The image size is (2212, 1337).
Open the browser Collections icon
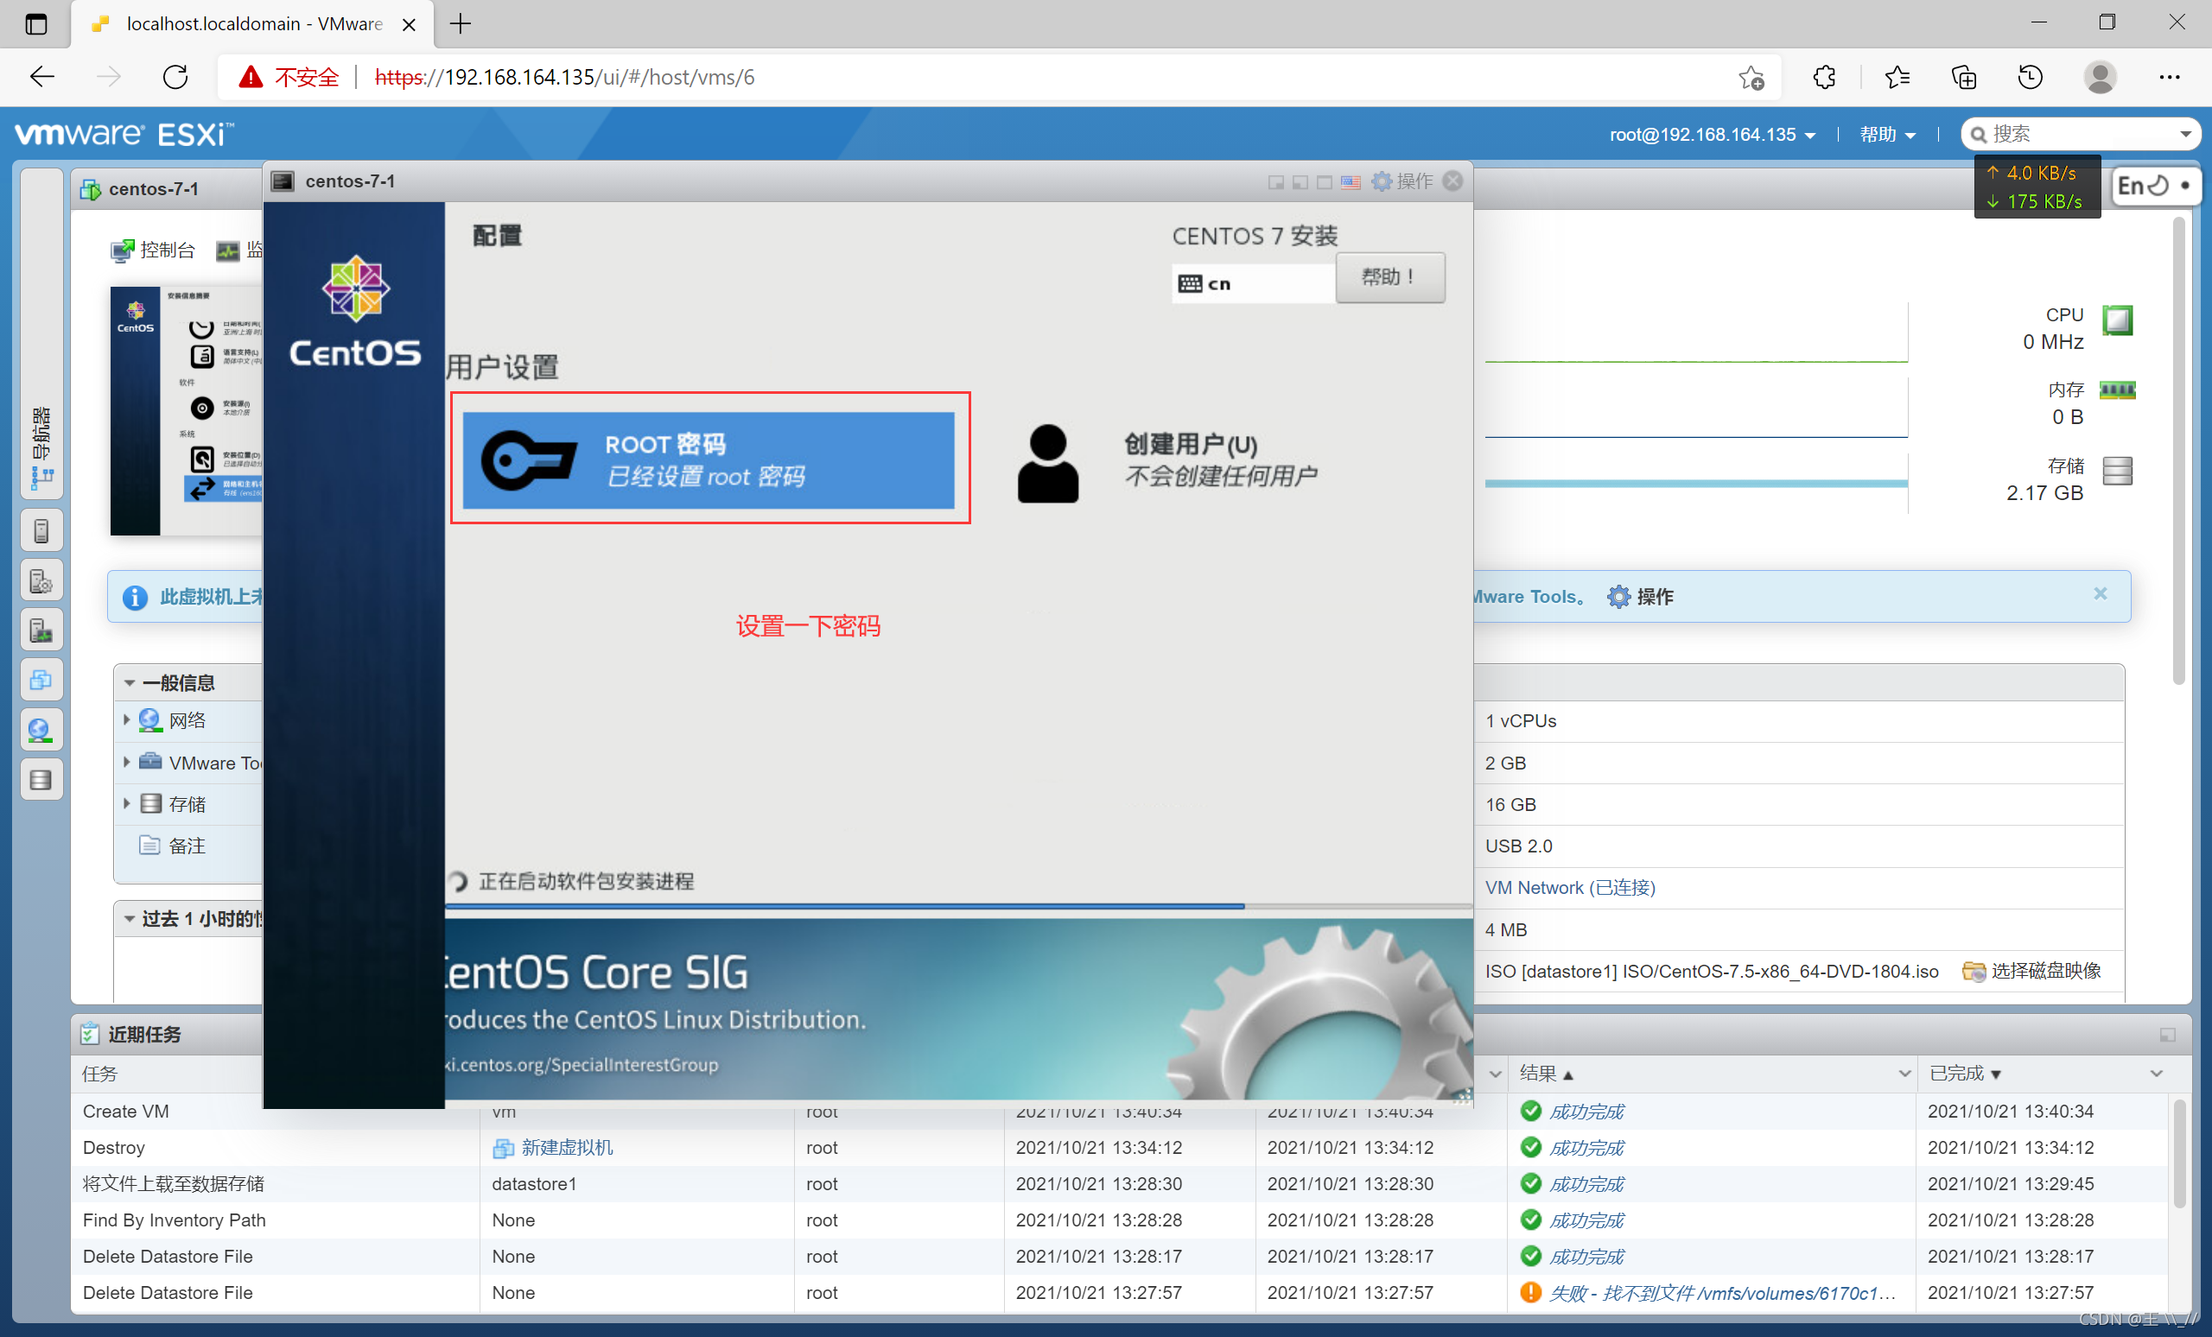coord(1963,77)
